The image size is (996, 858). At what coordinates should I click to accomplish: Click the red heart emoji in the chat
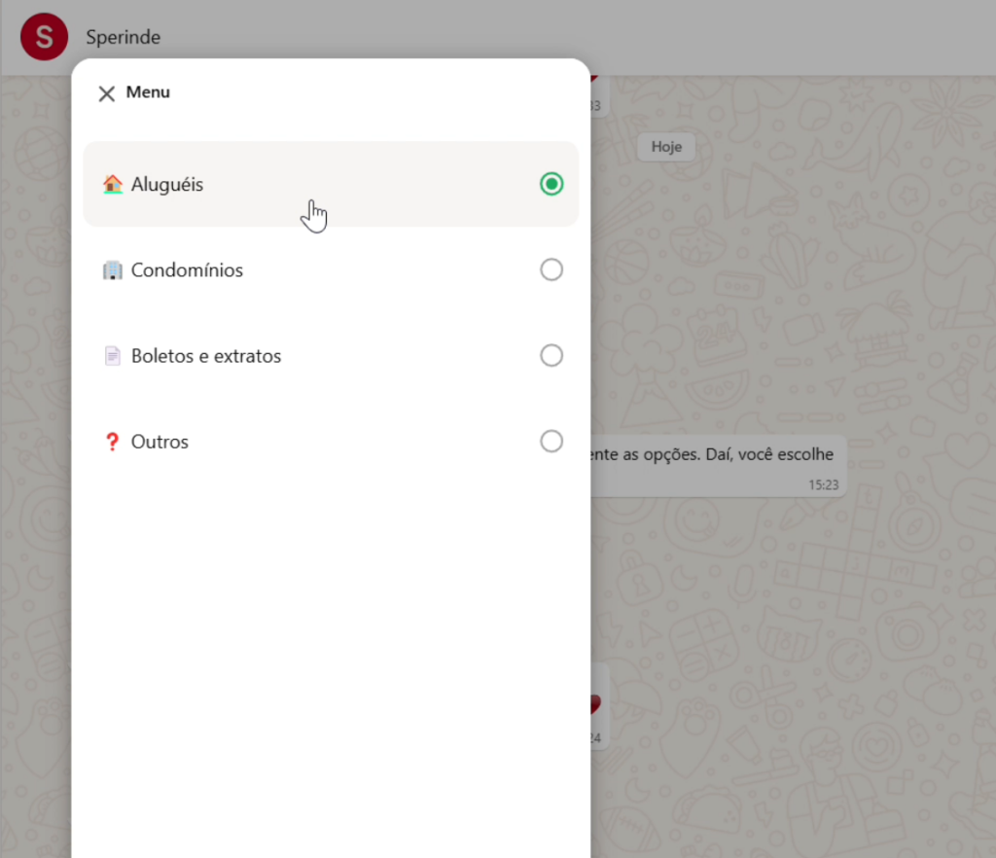tap(595, 704)
